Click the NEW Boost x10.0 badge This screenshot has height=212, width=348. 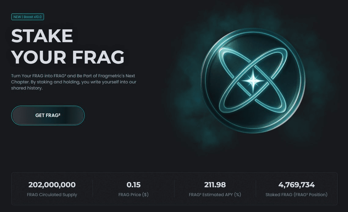[27, 17]
